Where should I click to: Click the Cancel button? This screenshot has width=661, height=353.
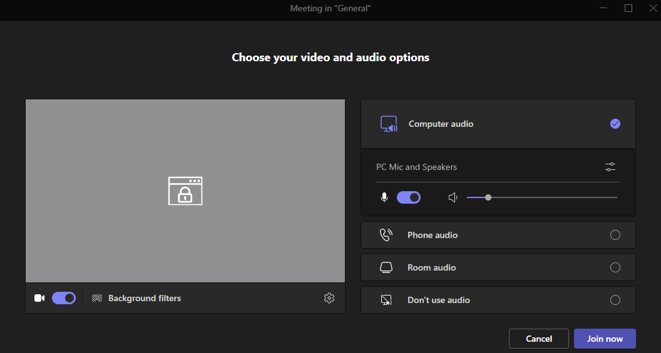pyautogui.click(x=539, y=339)
